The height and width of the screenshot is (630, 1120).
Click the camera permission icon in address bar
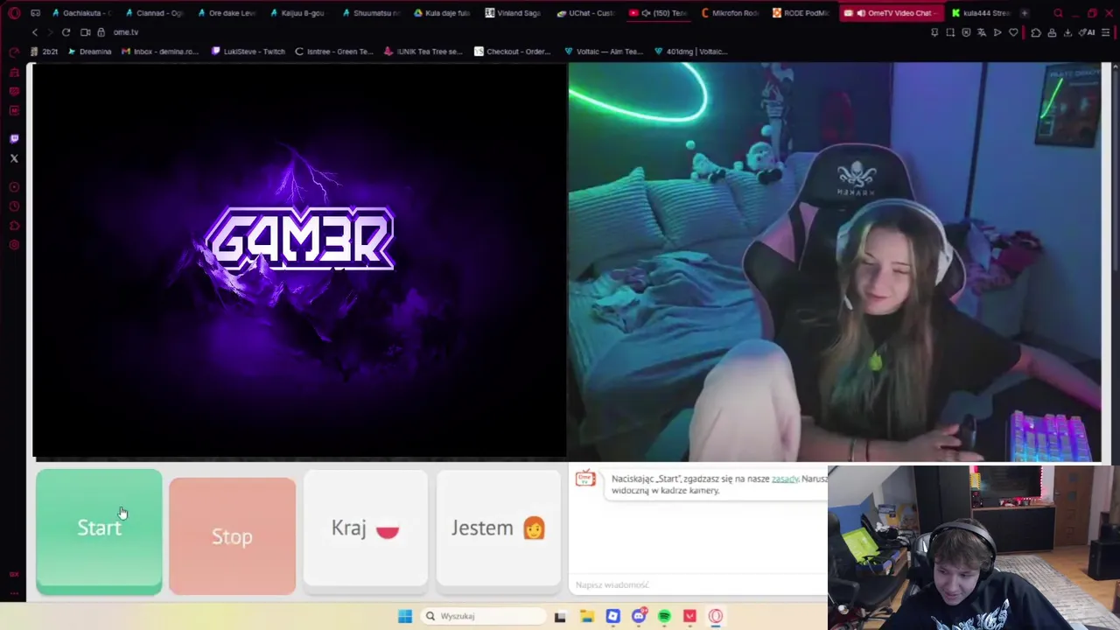[x=86, y=32]
